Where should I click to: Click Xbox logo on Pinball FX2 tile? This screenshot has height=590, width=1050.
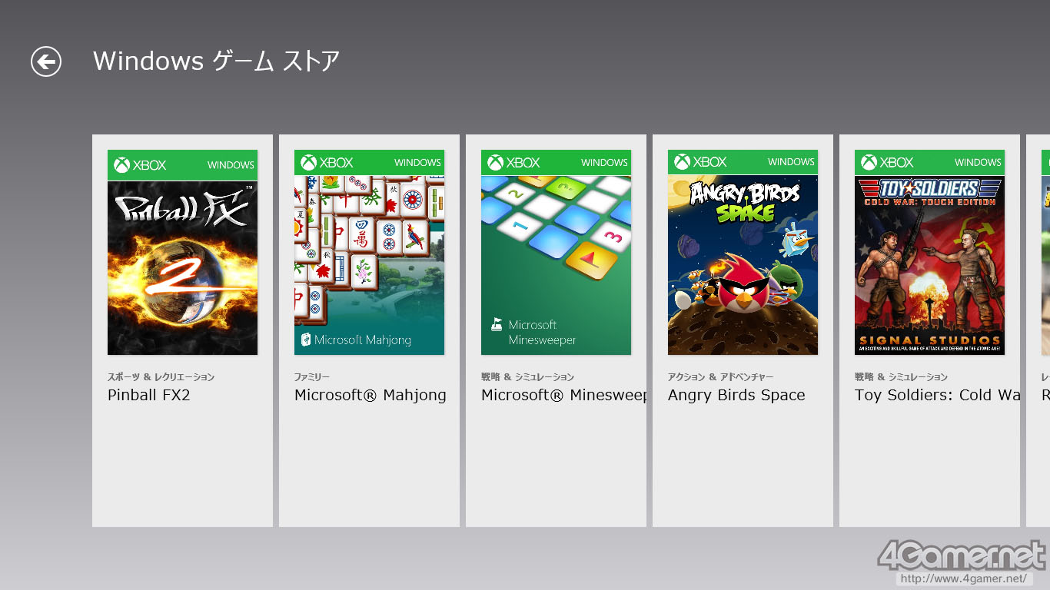[x=140, y=164]
